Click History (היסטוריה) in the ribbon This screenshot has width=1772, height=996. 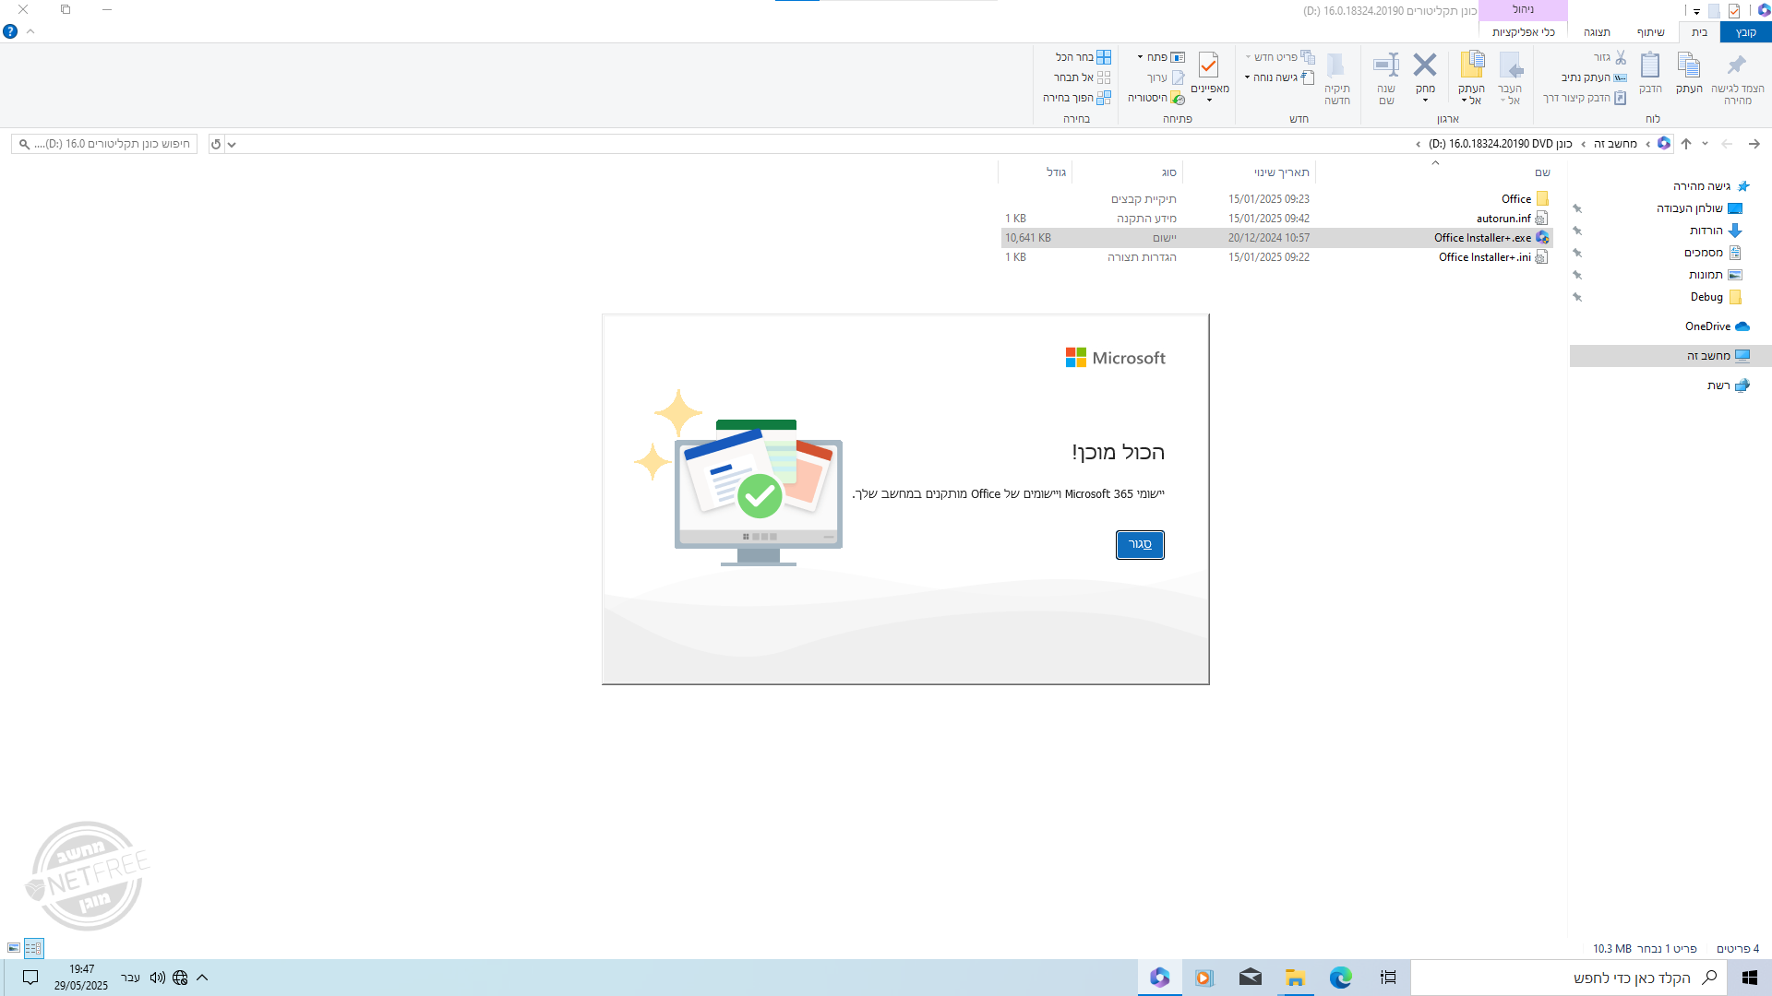1156,98
